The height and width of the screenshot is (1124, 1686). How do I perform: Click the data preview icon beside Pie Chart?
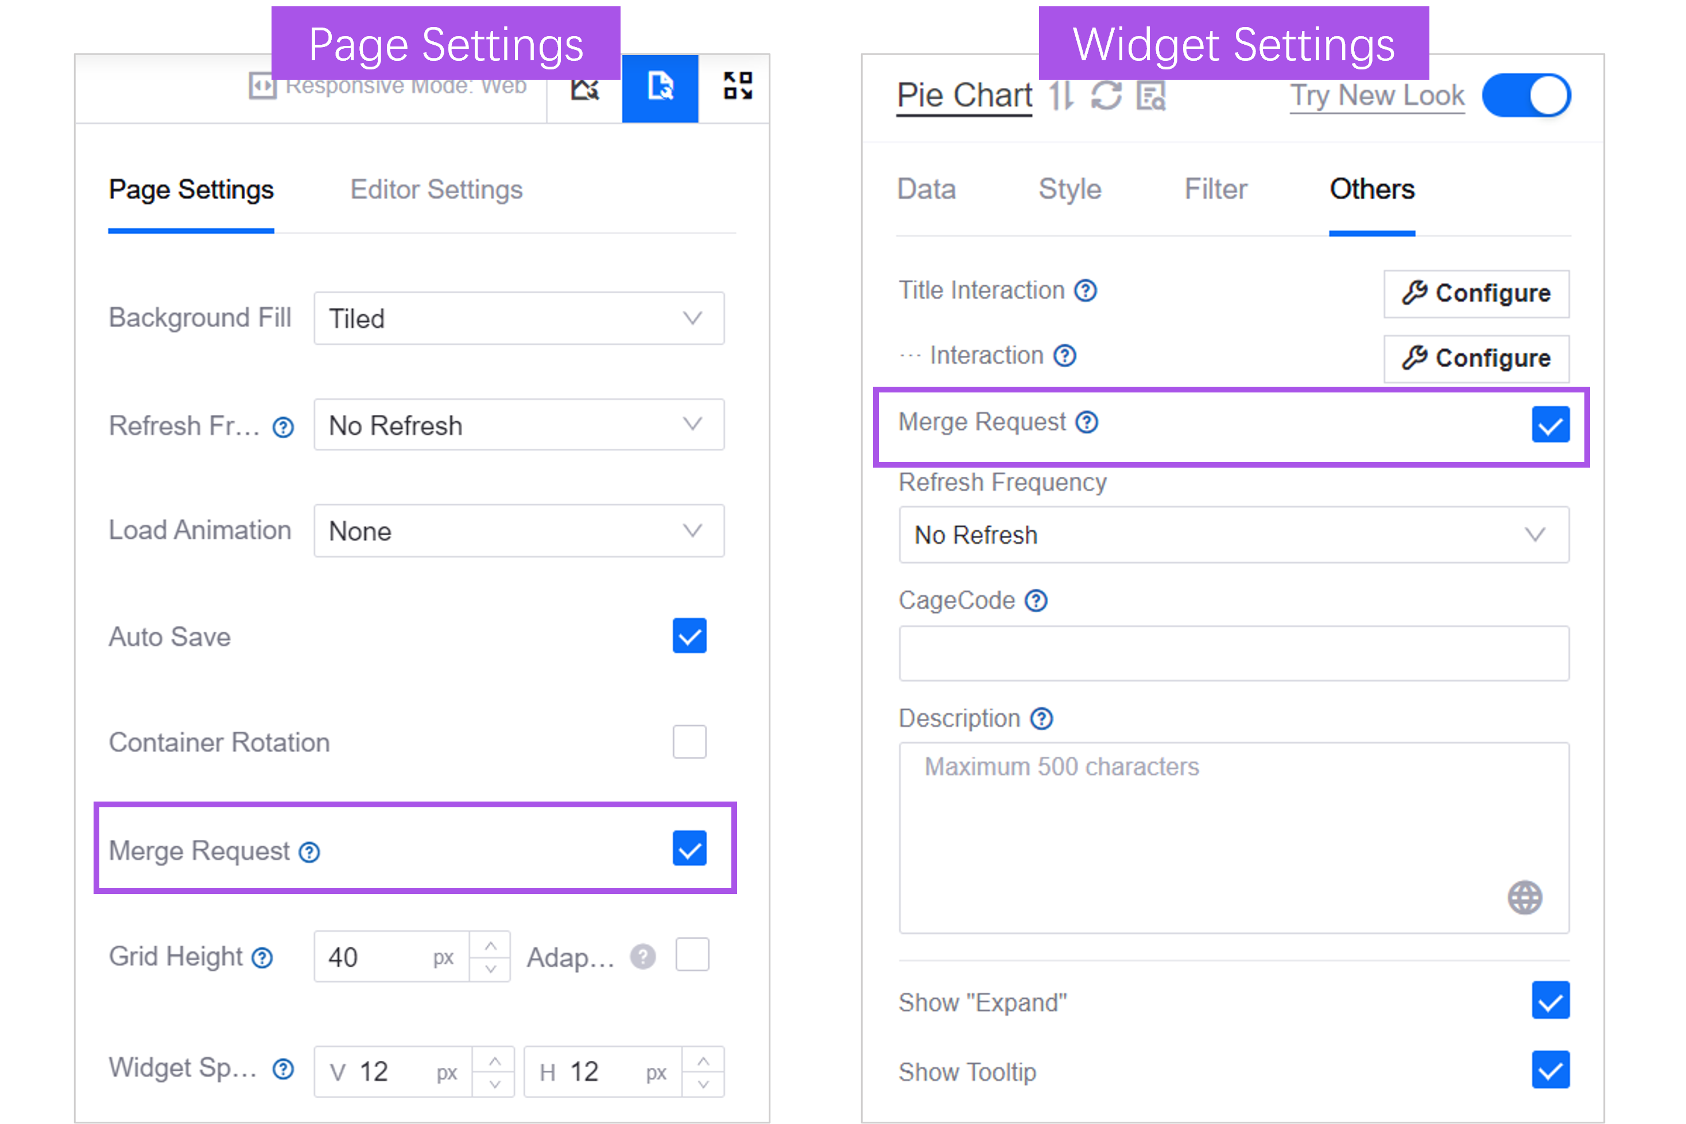[x=1151, y=95]
